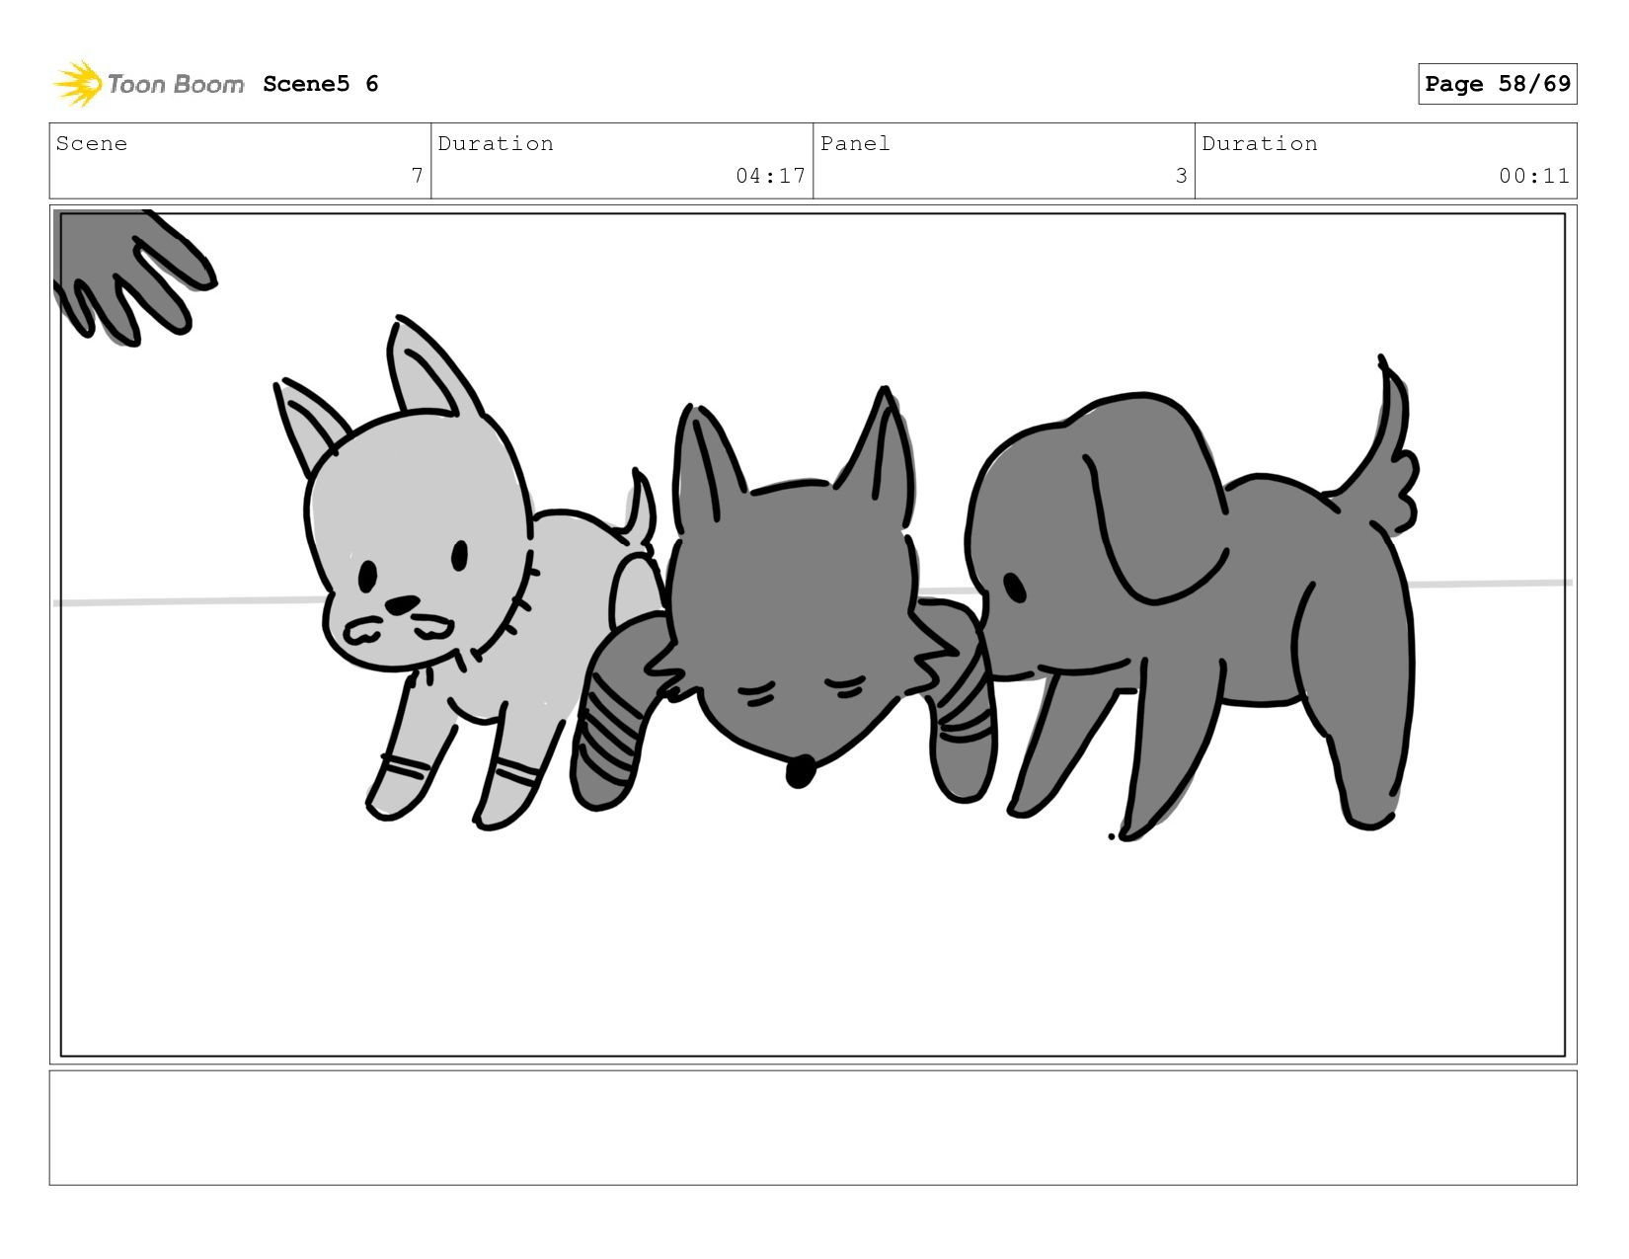Click the empty notes box below the panel
Screen dimensions: 1629x1259
click(x=813, y=1128)
